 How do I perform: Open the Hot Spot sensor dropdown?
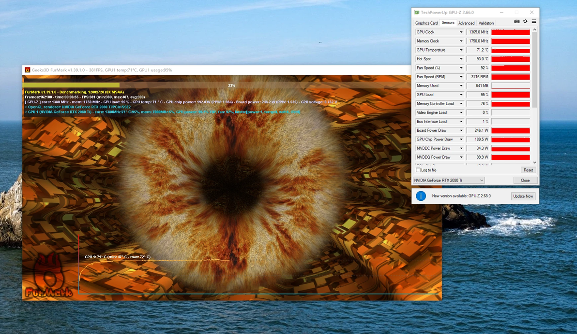[x=461, y=59]
